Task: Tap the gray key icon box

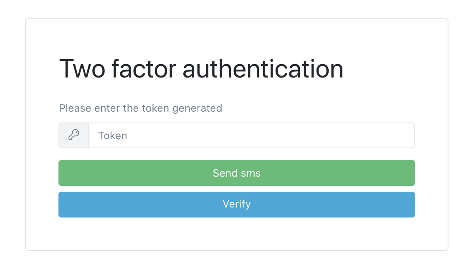Action: click(x=74, y=135)
